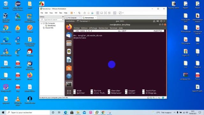Enter full screen mode icon in VMware
Viewport: 204px width, 115px height.
click(106, 13)
